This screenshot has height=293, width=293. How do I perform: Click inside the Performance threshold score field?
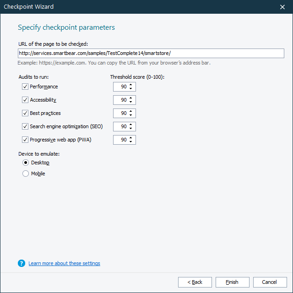121,87
